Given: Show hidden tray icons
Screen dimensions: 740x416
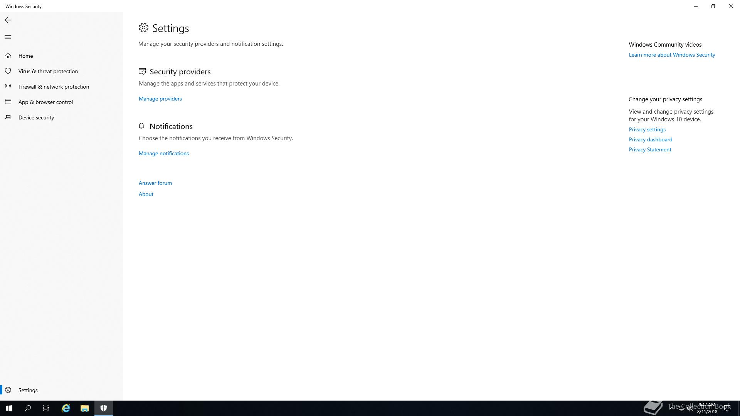Looking at the screenshot, I should (x=672, y=408).
